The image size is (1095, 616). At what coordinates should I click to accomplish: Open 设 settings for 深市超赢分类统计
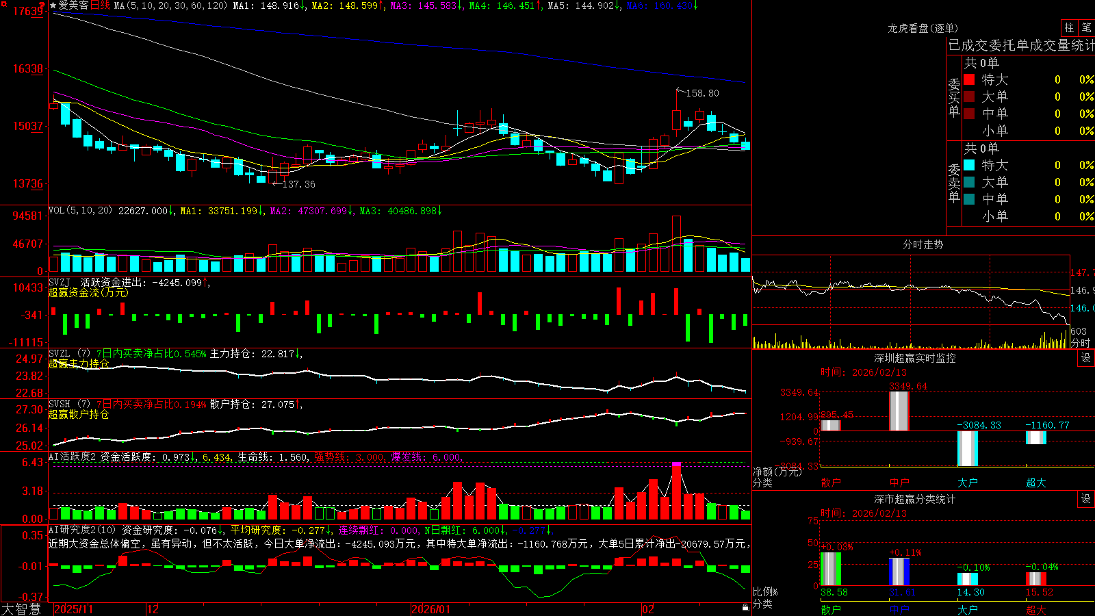(1086, 499)
